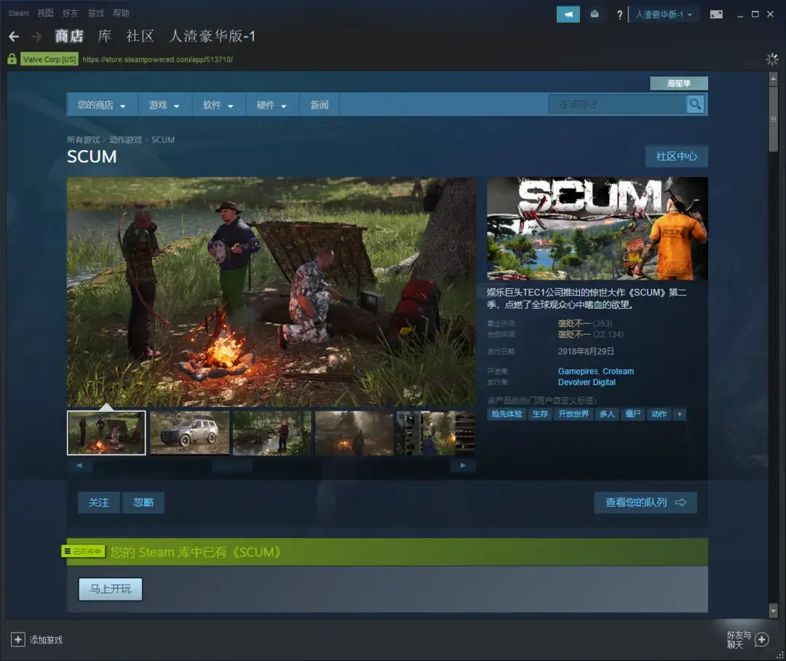Click the magnifier search icon
Screen dimensions: 786x661
695,104
